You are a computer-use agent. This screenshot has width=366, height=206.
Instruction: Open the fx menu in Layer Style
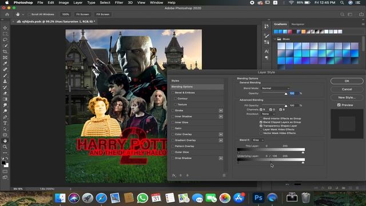click(x=174, y=175)
